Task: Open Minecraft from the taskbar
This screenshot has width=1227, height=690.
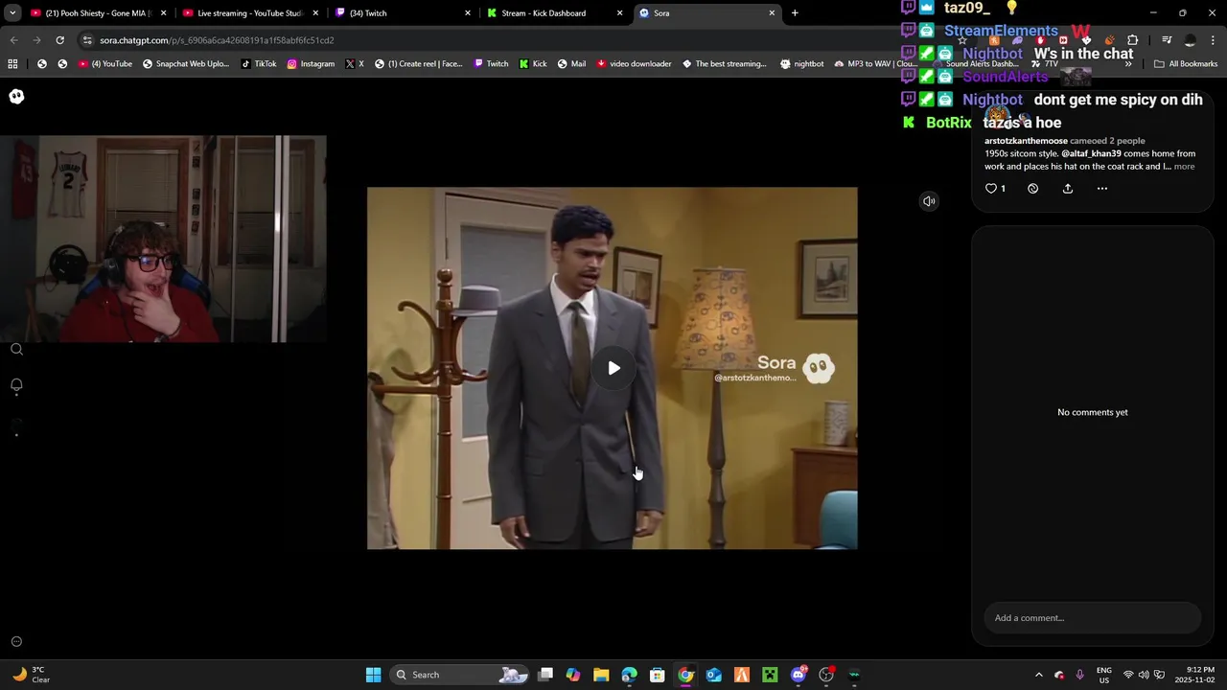Action: pos(770,675)
